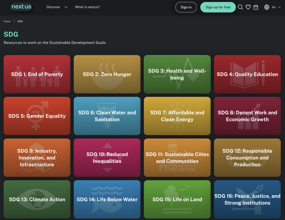
Task: Click 'Resources to work on the Sustainable Development Goals'
Action: pos(54,43)
